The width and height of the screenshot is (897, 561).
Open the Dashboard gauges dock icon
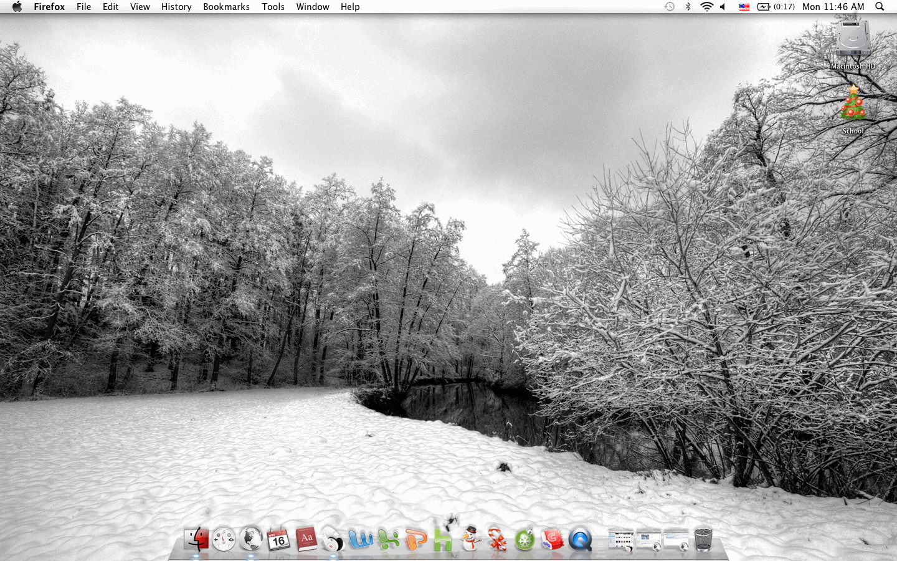point(224,540)
